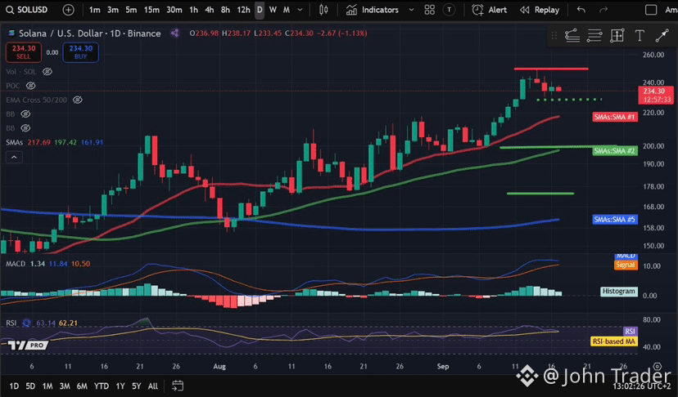678x397 pixels.
Task: Open the go-to-date calendar icon
Action: (x=178, y=386)
